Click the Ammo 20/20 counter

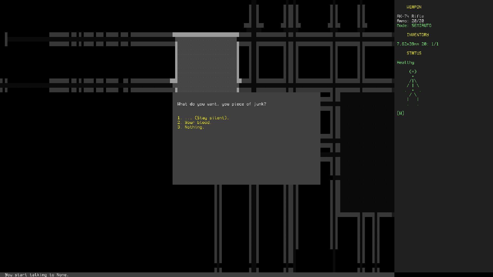(410, 21)
